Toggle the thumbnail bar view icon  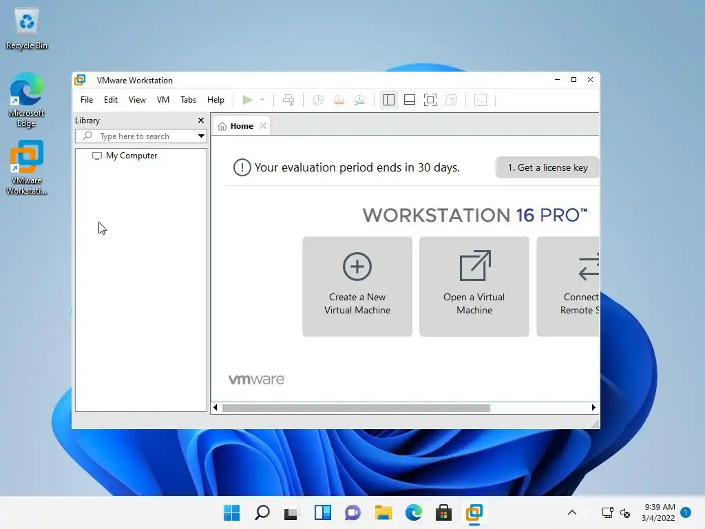point(410,100)
